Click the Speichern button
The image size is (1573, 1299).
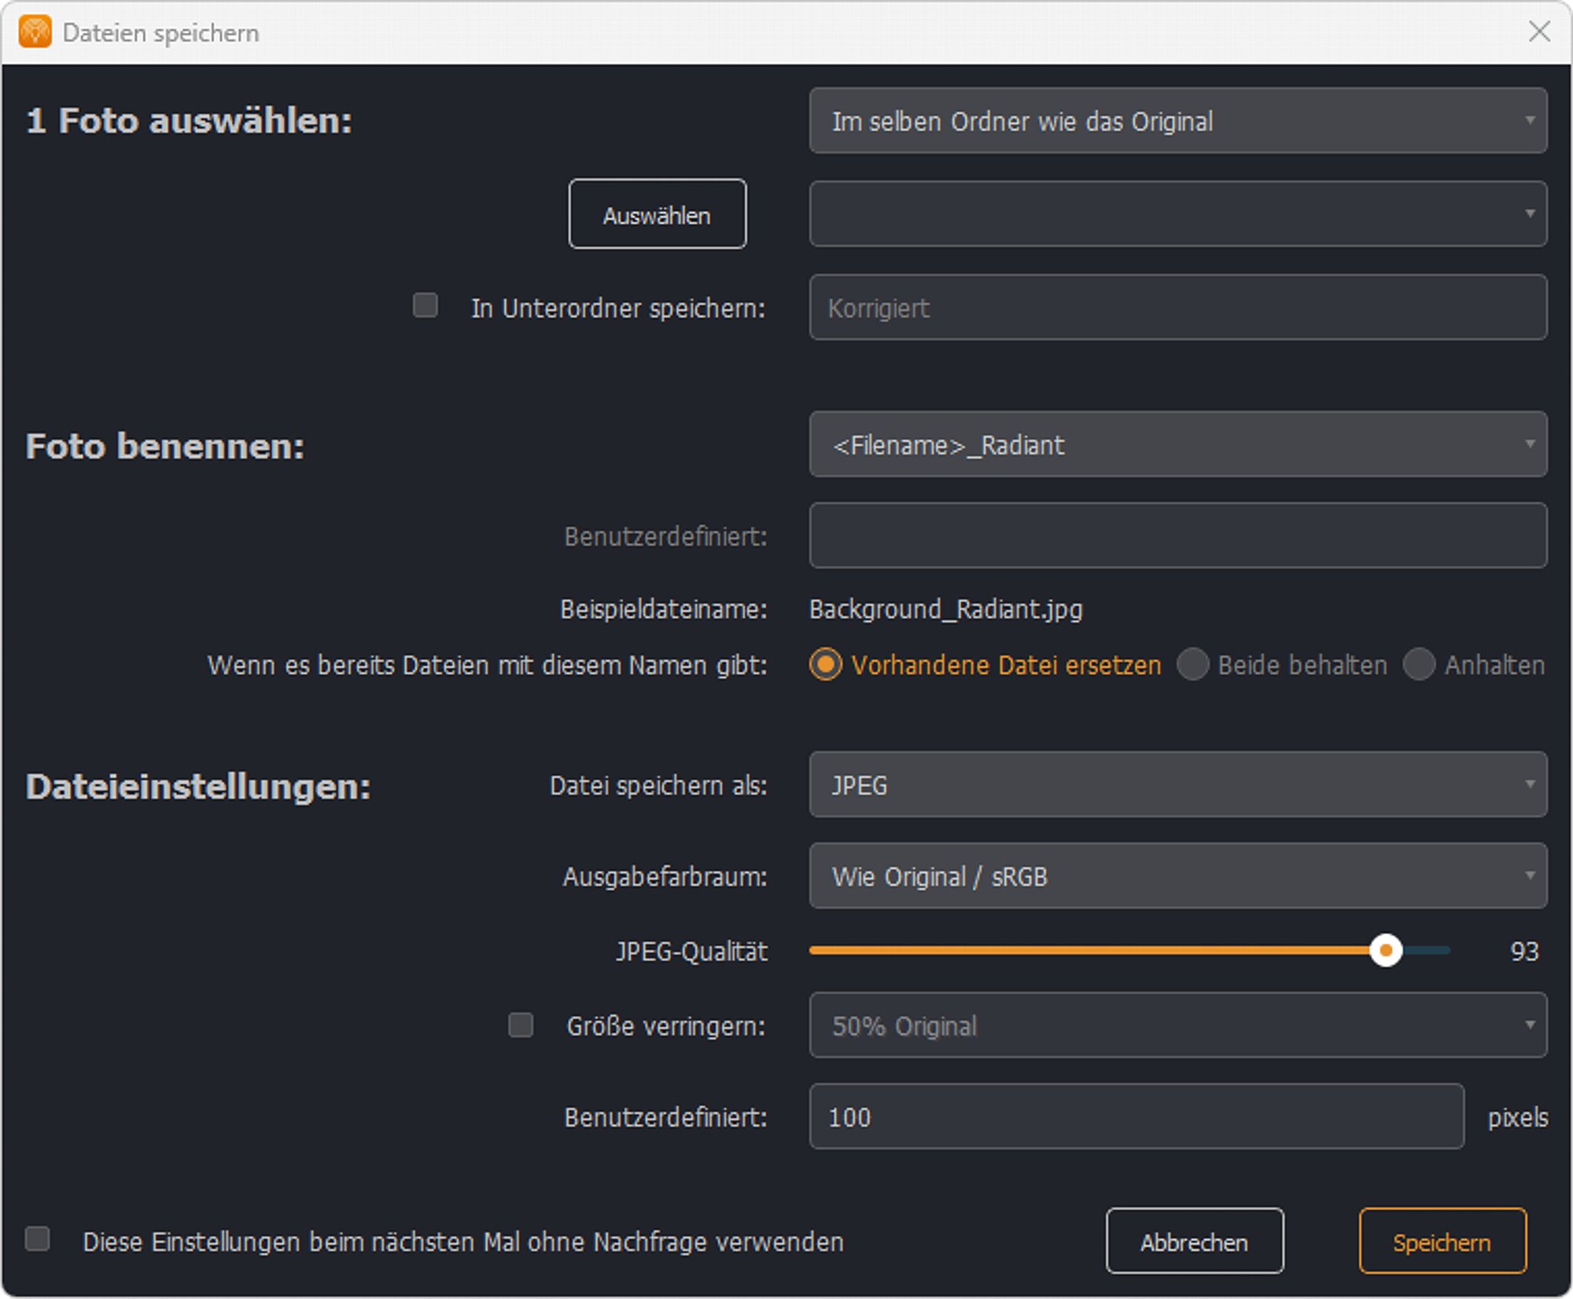coord(1442,1242)
